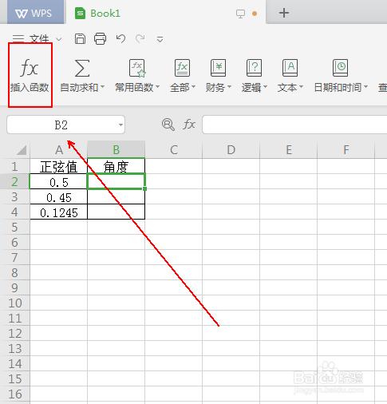The height and width of the screenshot is (404, 387).
Task: Select row 1 header
Action: (15, 167)
